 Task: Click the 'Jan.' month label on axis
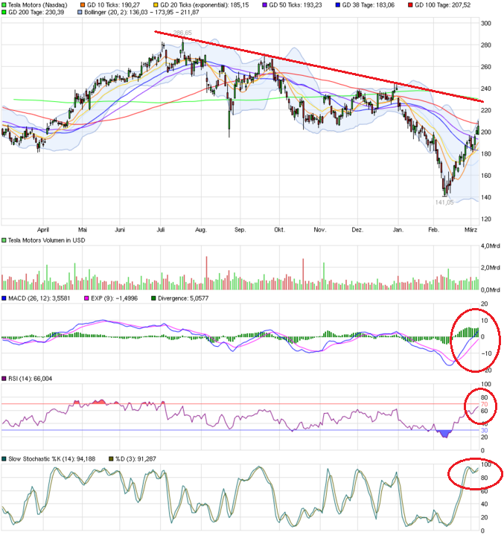click(398, 230)
